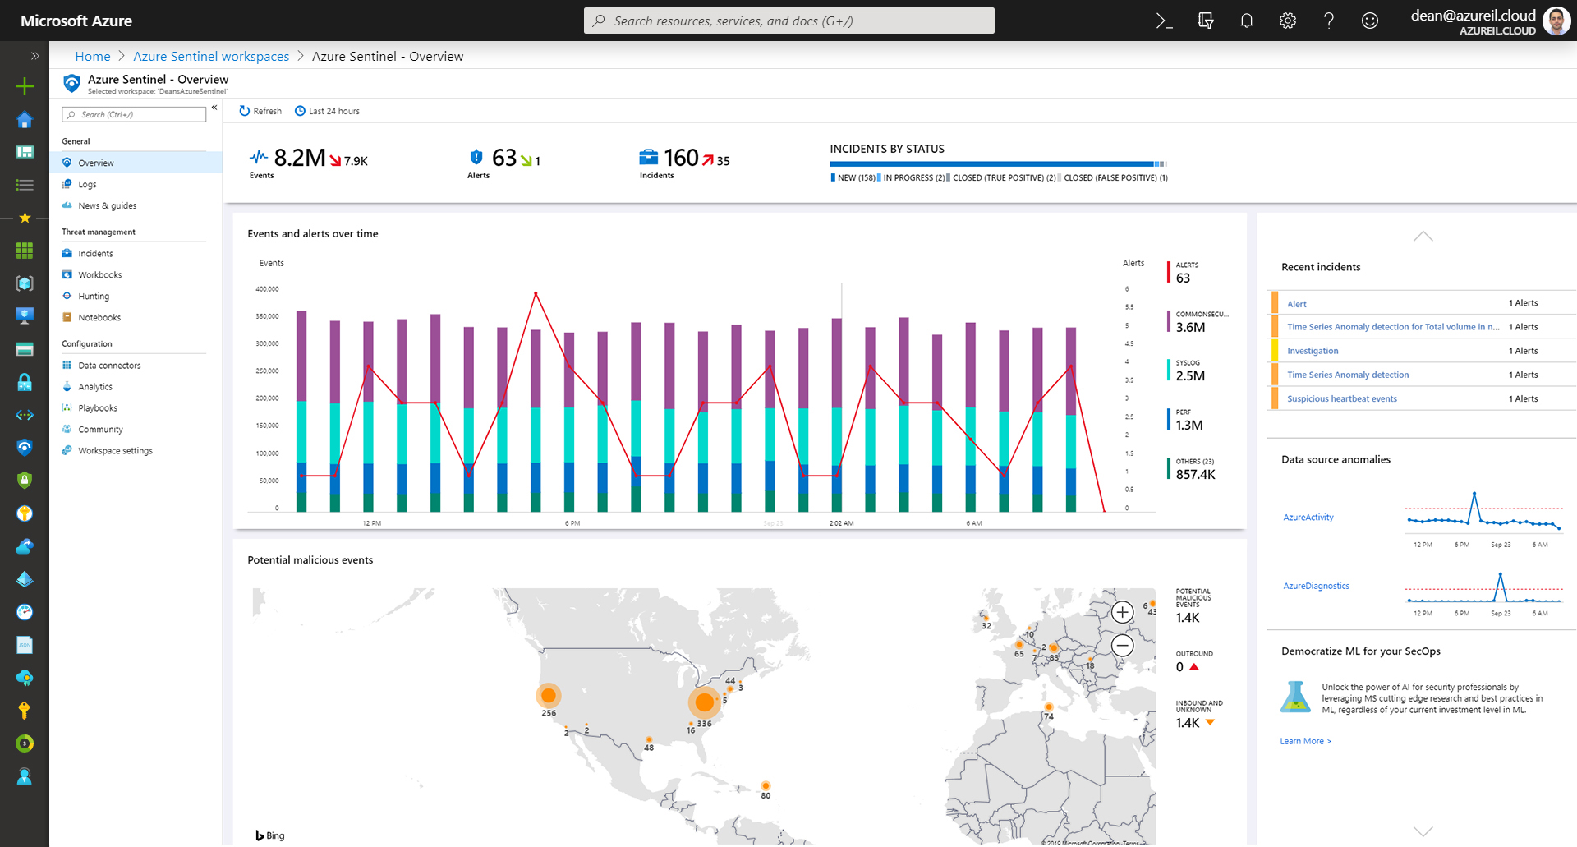
Task: Zoom out on the malicious events map
Action: click(x=1122, y=646)
